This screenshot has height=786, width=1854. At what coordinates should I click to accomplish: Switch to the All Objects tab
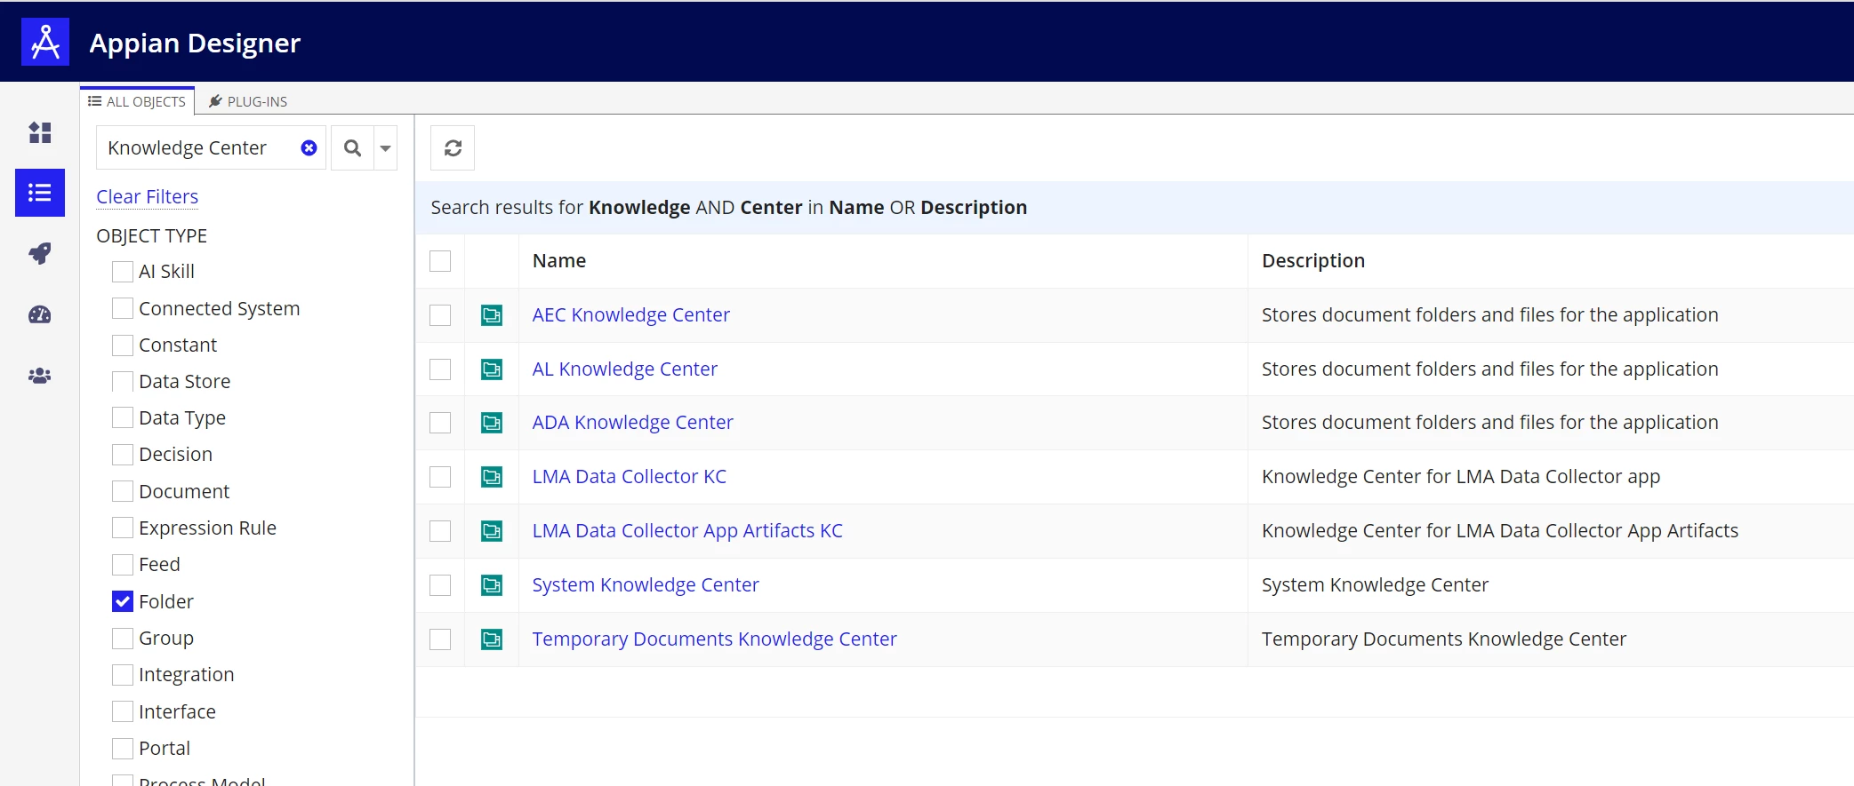[137, 101]
